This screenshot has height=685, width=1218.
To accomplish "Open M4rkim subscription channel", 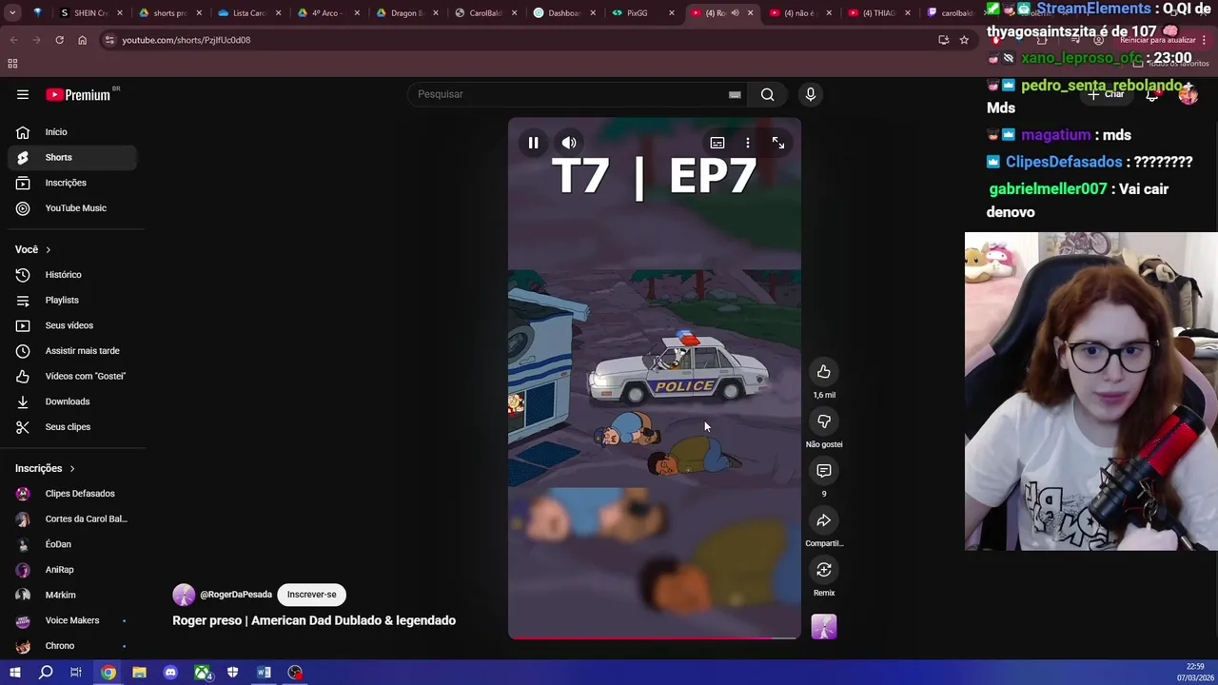I will pos(72,595).
